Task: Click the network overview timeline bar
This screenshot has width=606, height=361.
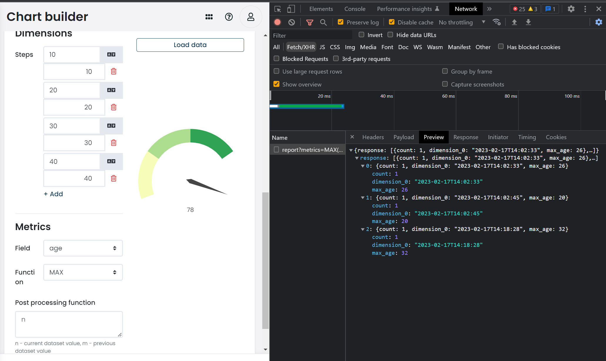Action: (x=307, y=106)
